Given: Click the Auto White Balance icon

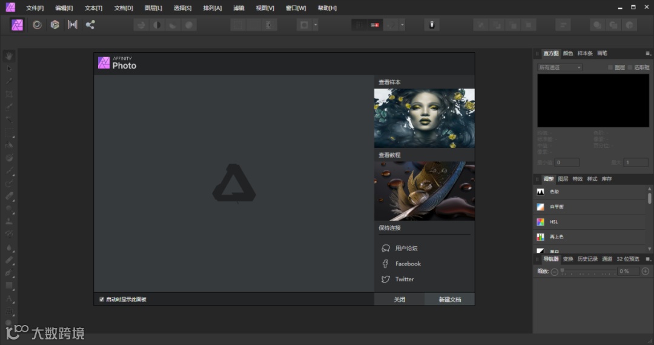Looking at the screenshot, I should 188,25.
